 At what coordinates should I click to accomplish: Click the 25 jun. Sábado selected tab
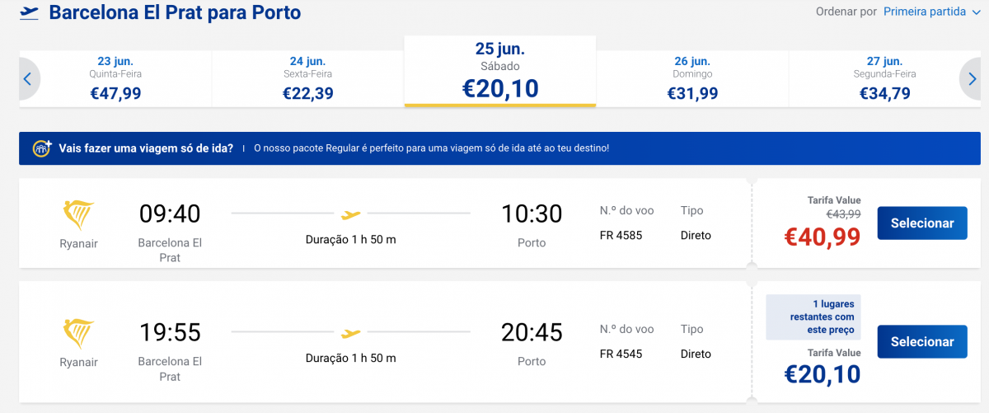[x=500, y=71]
